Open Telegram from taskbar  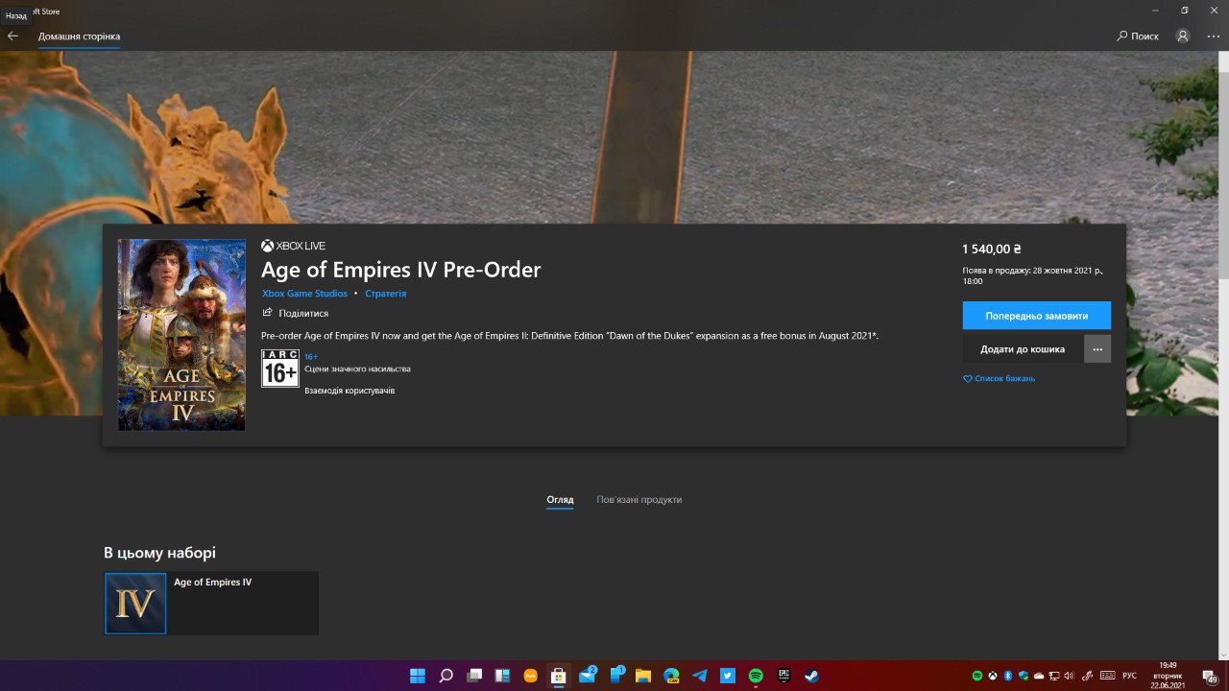point(699,676)
